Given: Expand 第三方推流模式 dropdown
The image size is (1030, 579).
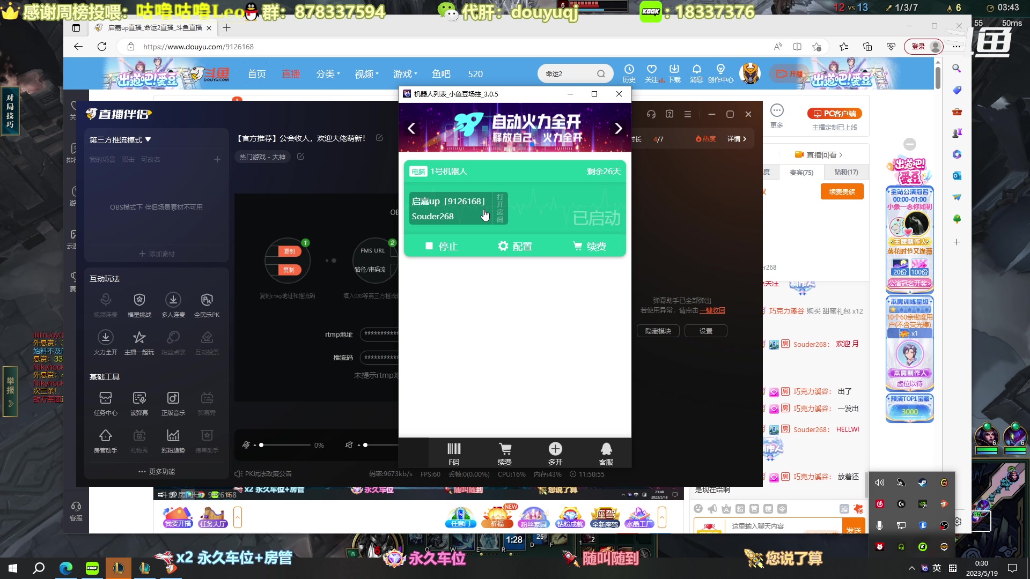Looking at the screenshot, I should pyautogui.click(x=120, y=140).
